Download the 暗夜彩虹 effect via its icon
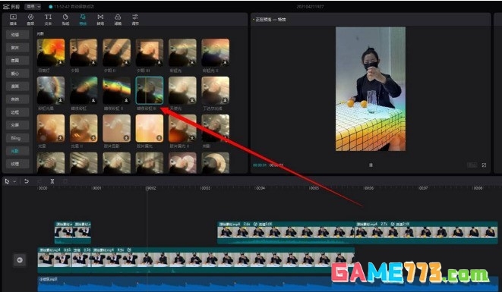The image size is (502, 292). (x=93, y=100)
